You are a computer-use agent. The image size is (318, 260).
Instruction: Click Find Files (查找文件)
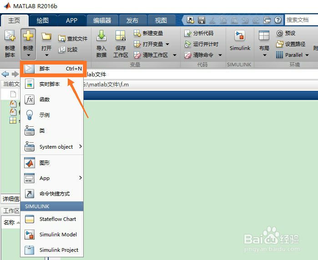coord(73,39)
